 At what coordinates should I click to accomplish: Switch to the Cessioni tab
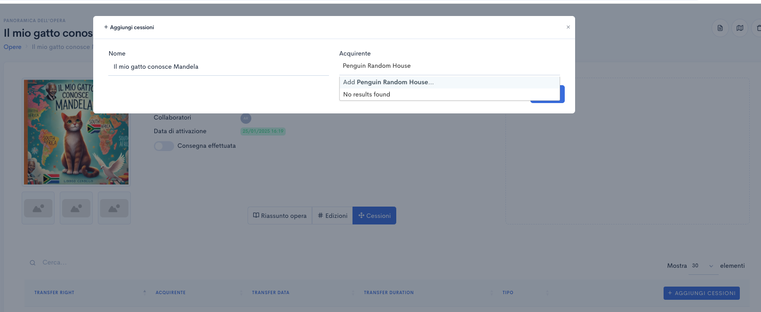(374, 216)
